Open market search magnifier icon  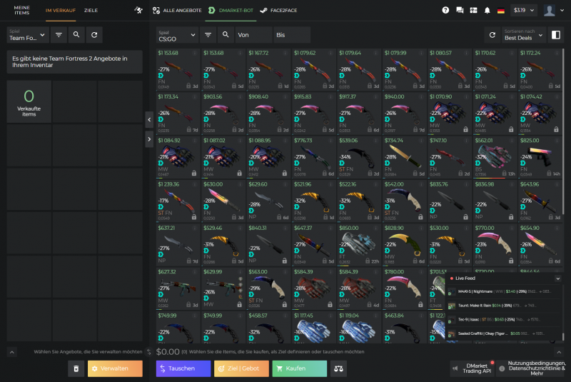pyautogui.click(x=226, y=35)
